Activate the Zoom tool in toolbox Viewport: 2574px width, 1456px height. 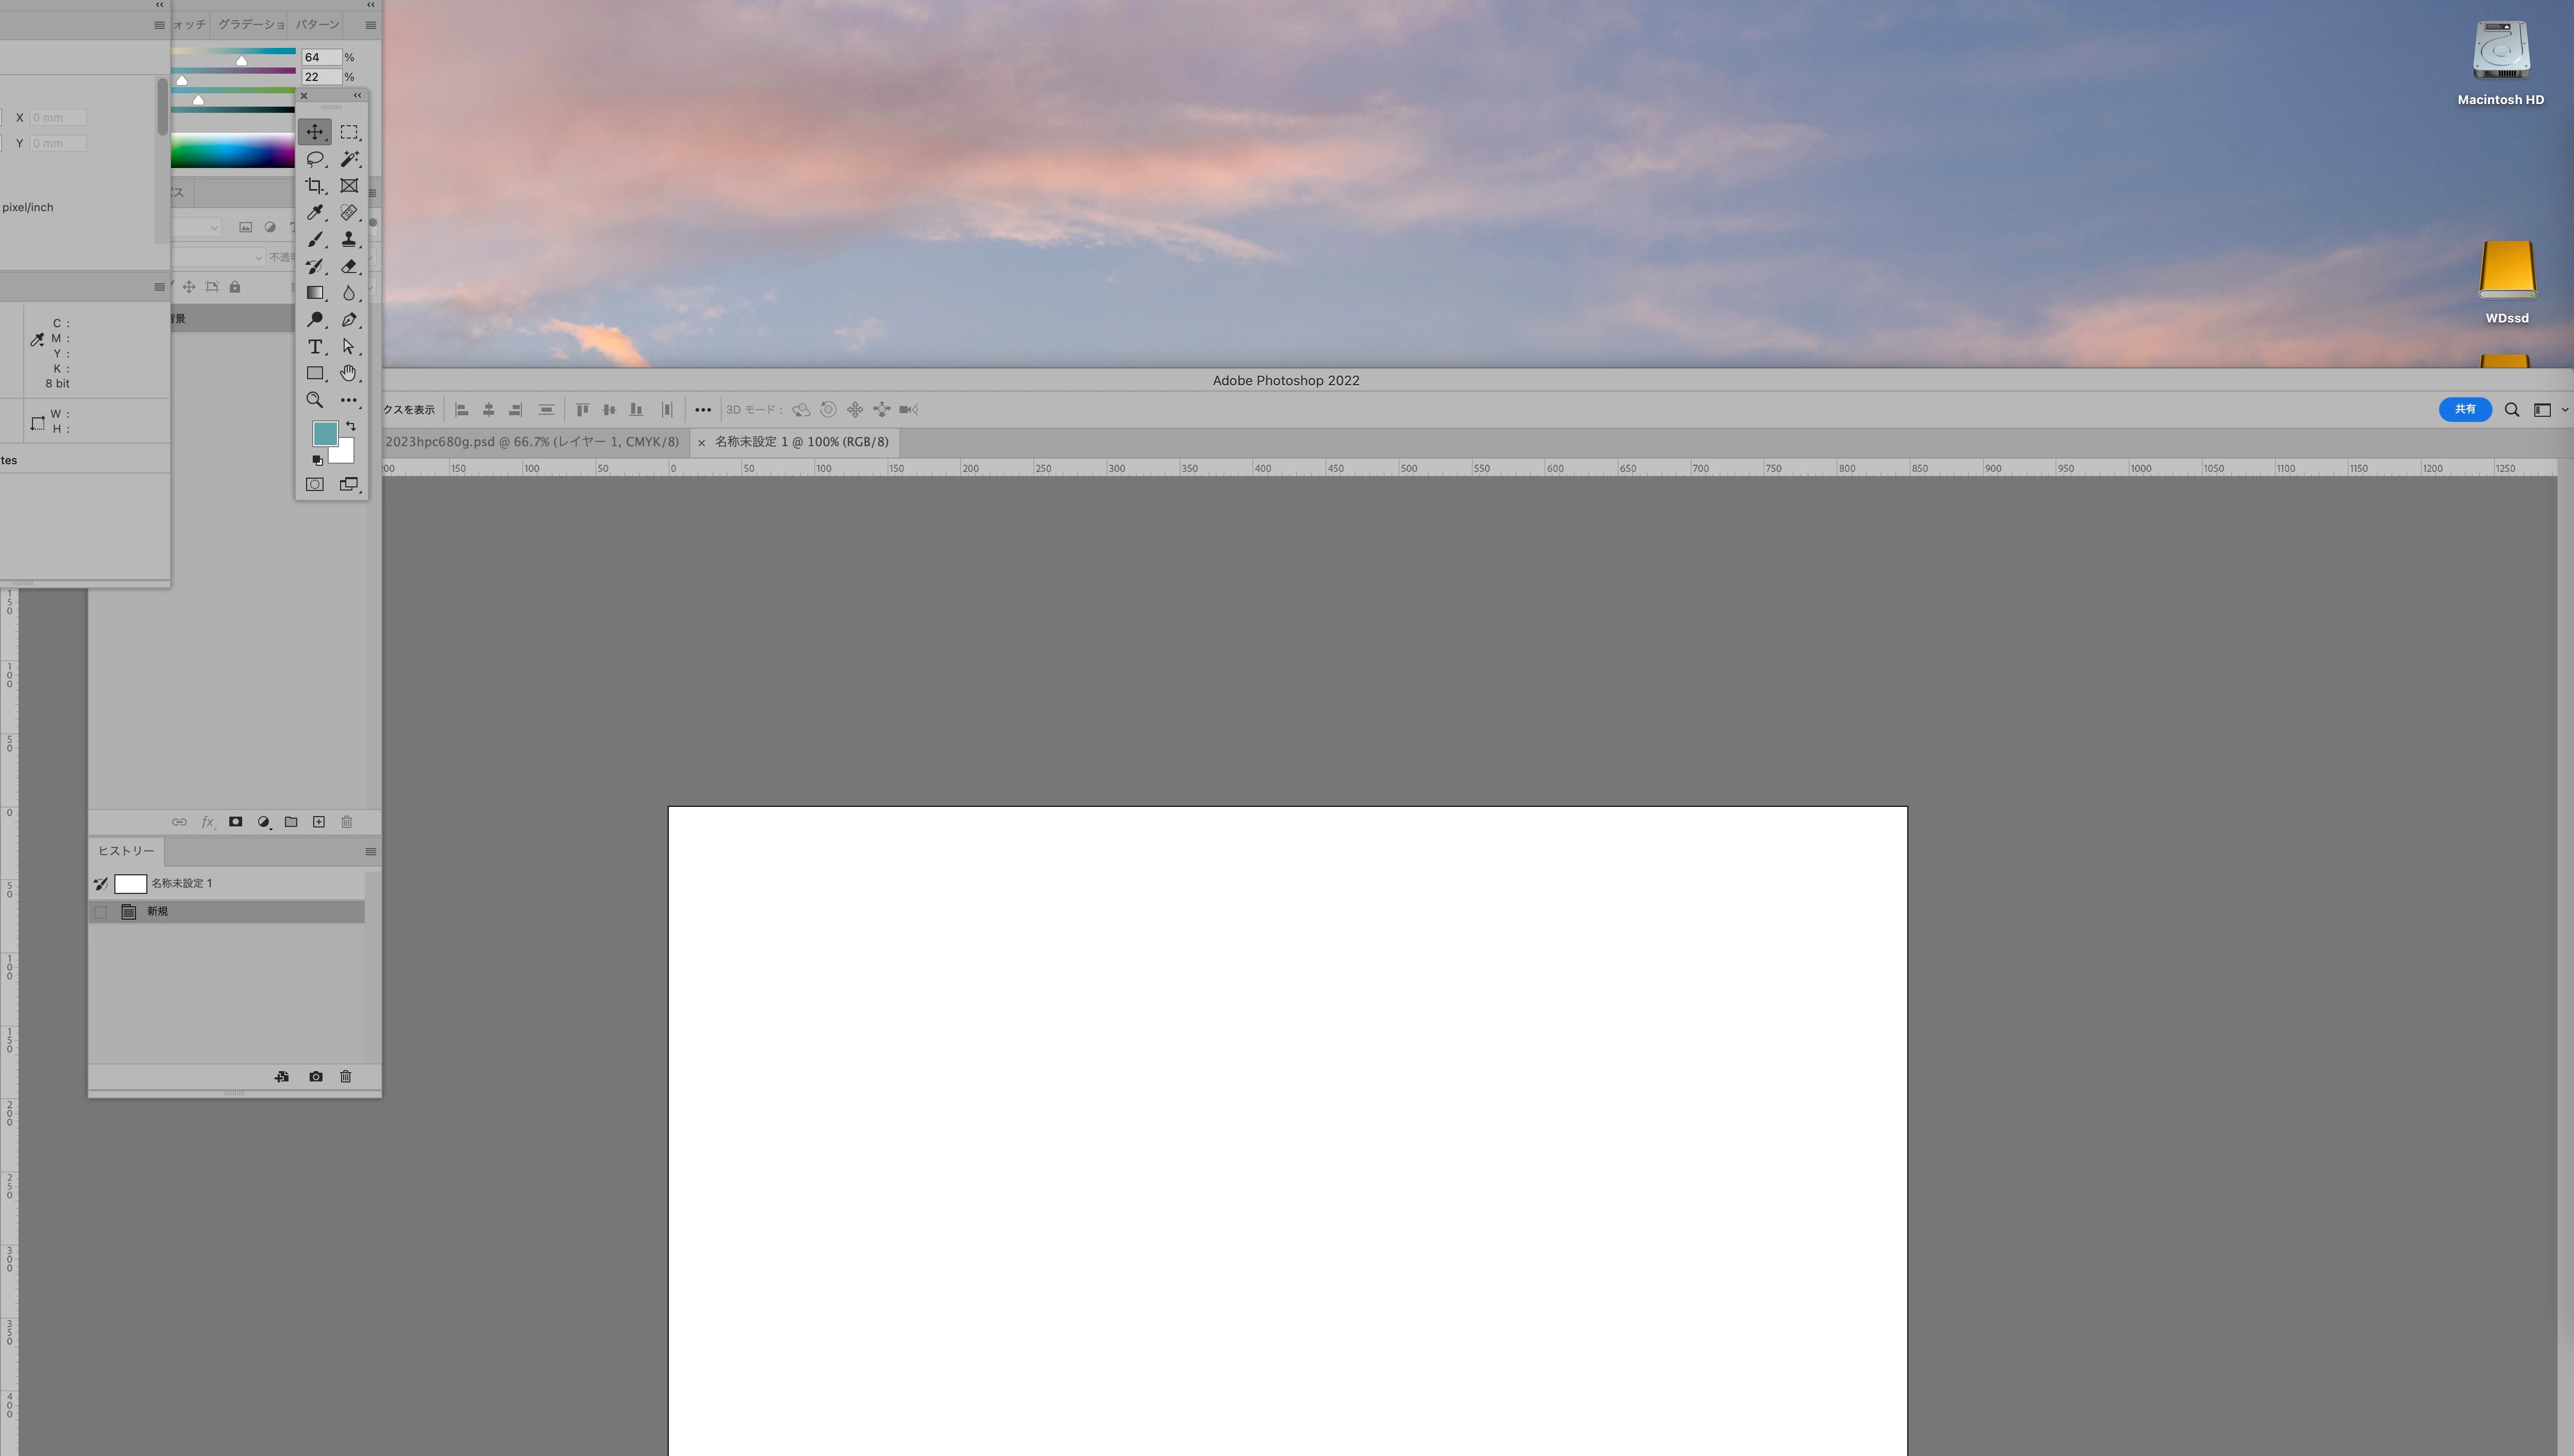[x=315, y=400]
